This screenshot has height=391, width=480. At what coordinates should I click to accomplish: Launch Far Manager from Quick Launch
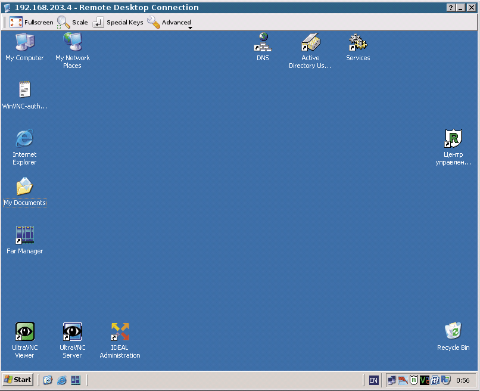click(x=76, y=380)
